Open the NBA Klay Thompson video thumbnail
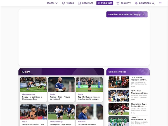This screenshot has width=168, height=126. [119, 96]
